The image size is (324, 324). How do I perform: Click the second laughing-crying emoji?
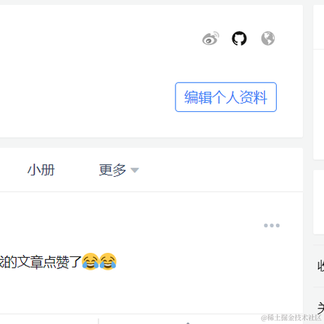pos(108,261)
